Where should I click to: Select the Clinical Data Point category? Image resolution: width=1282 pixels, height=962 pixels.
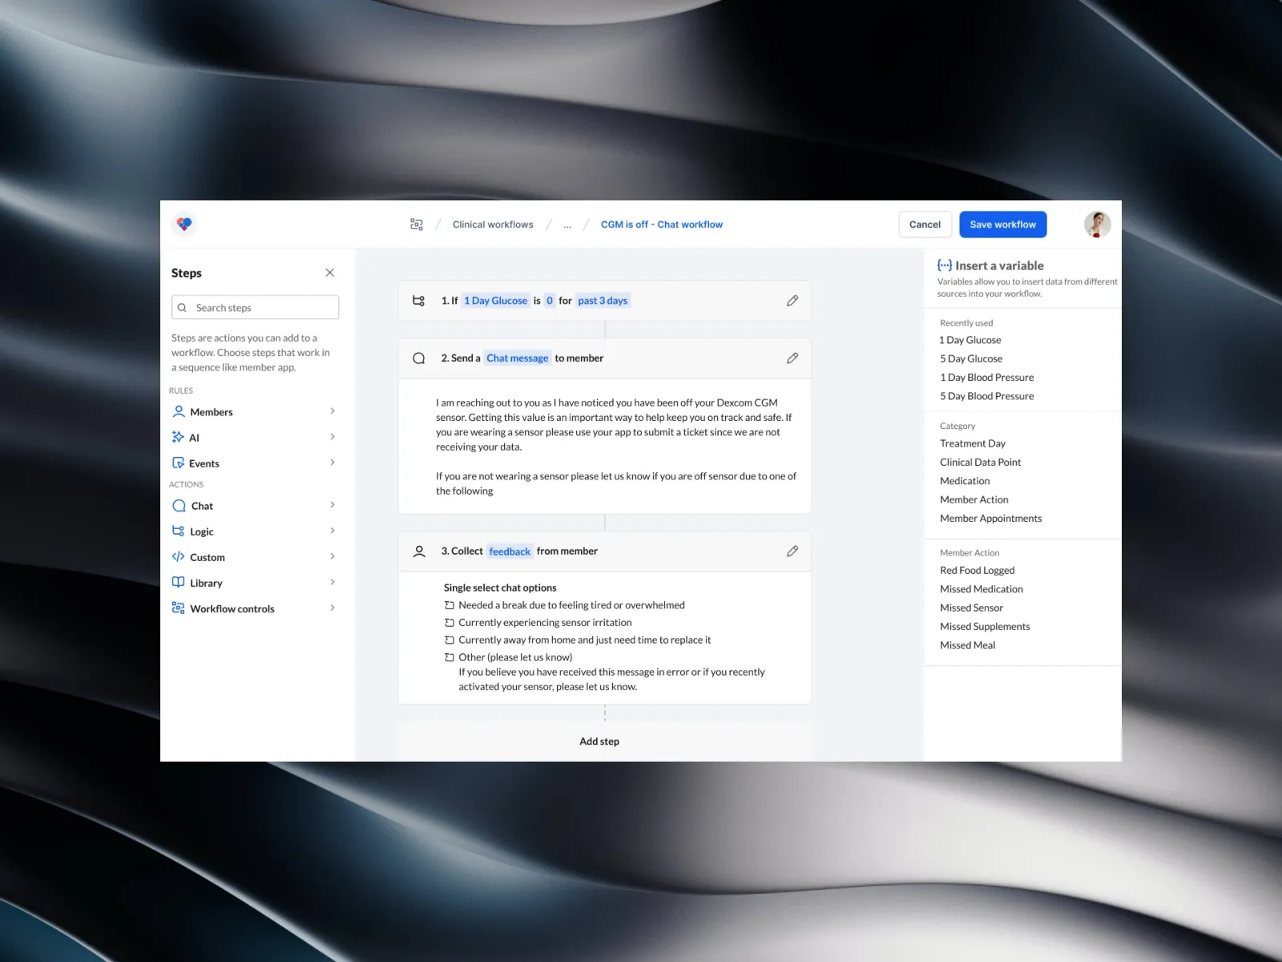tap(981, 463)
